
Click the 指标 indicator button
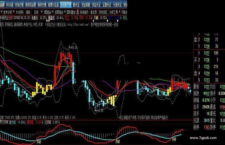pos(28,12)
